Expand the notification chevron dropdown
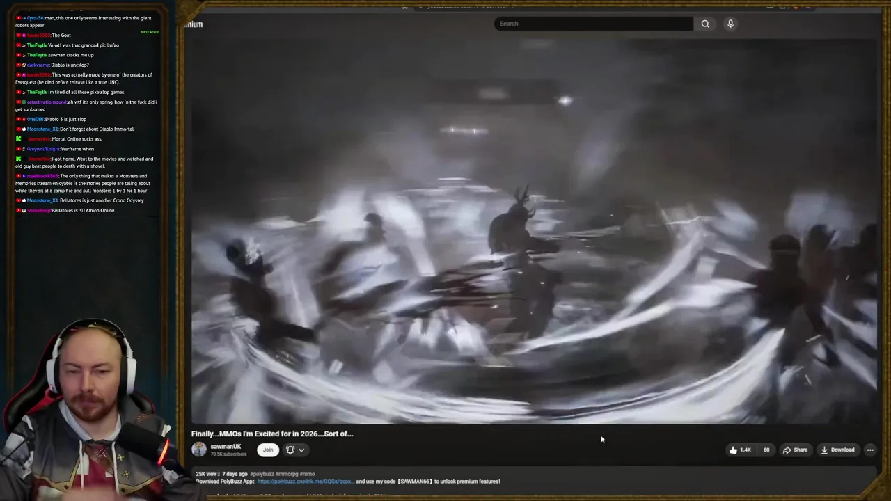891x501 pixels. coord(301,450)
